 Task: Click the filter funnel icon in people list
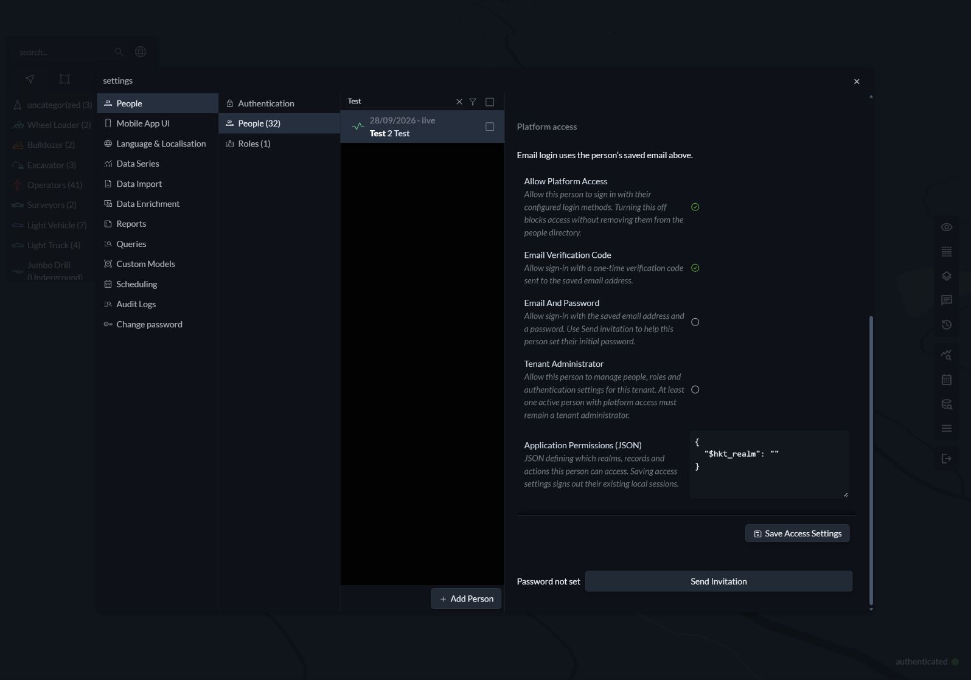(473, 102)
